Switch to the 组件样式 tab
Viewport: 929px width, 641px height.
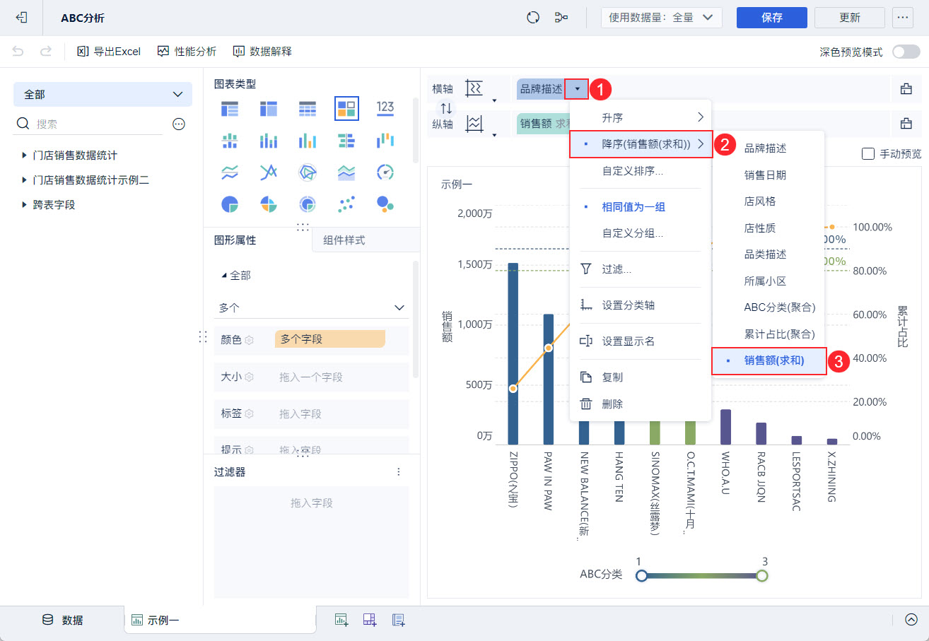[366, 240]
